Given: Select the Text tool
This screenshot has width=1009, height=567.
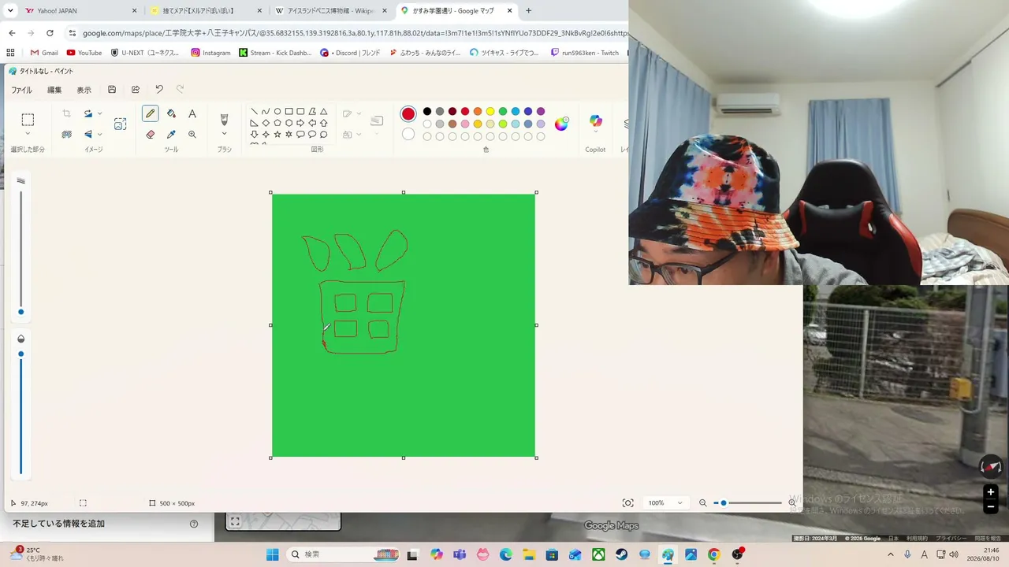Looking at the screenshot, I should [x=192, y=113].
